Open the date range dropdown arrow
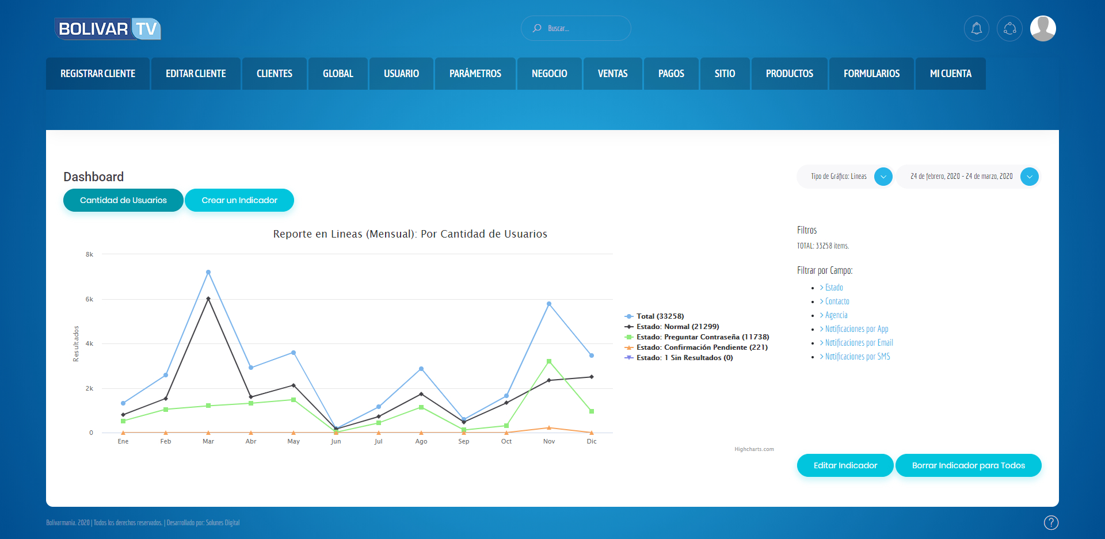 click(x=1029, y=177)
